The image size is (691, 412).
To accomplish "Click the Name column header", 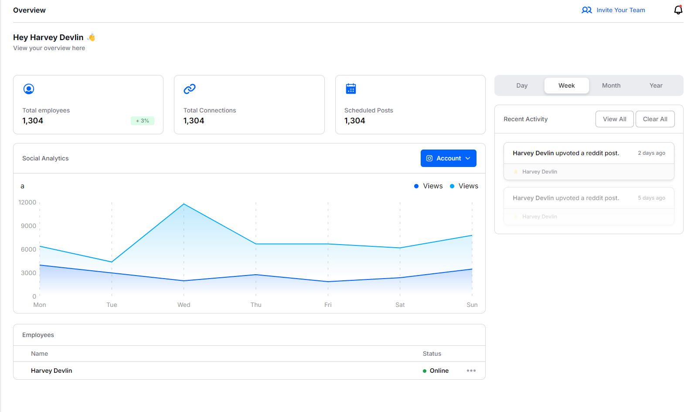I will coord(39,354).
